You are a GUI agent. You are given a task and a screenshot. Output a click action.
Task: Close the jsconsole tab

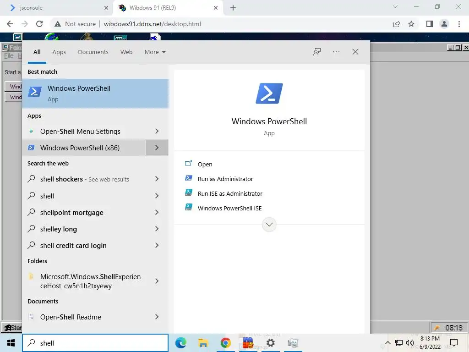coord(106,8)
